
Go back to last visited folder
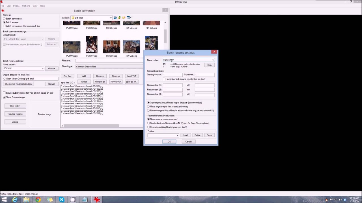(x=115, y=18)
